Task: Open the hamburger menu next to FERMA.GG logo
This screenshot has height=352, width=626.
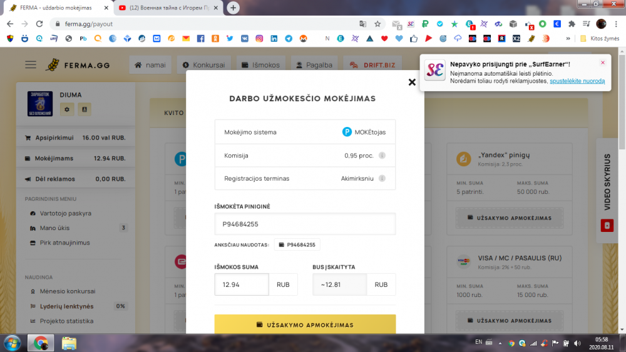Action: point(31,64)
